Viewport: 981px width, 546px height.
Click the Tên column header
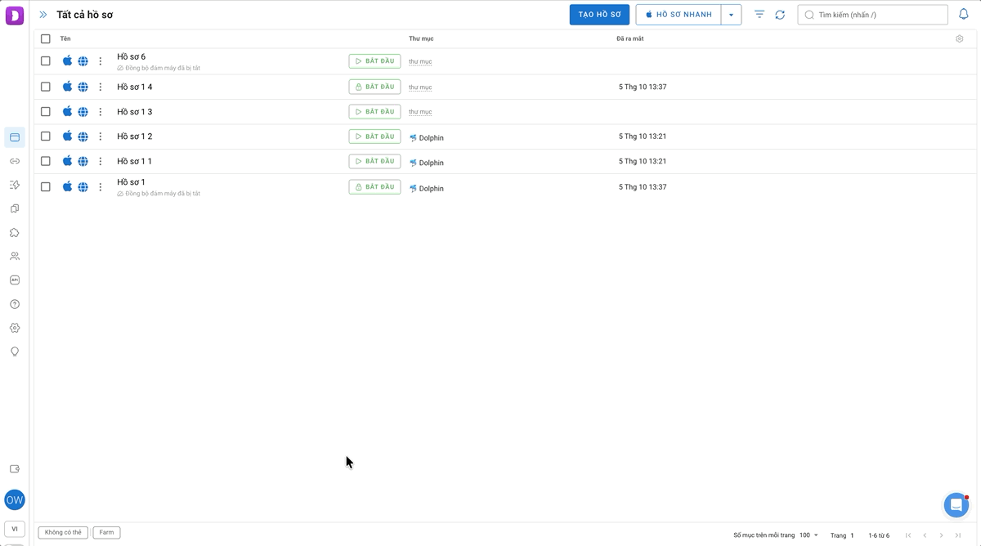[65, 38]
